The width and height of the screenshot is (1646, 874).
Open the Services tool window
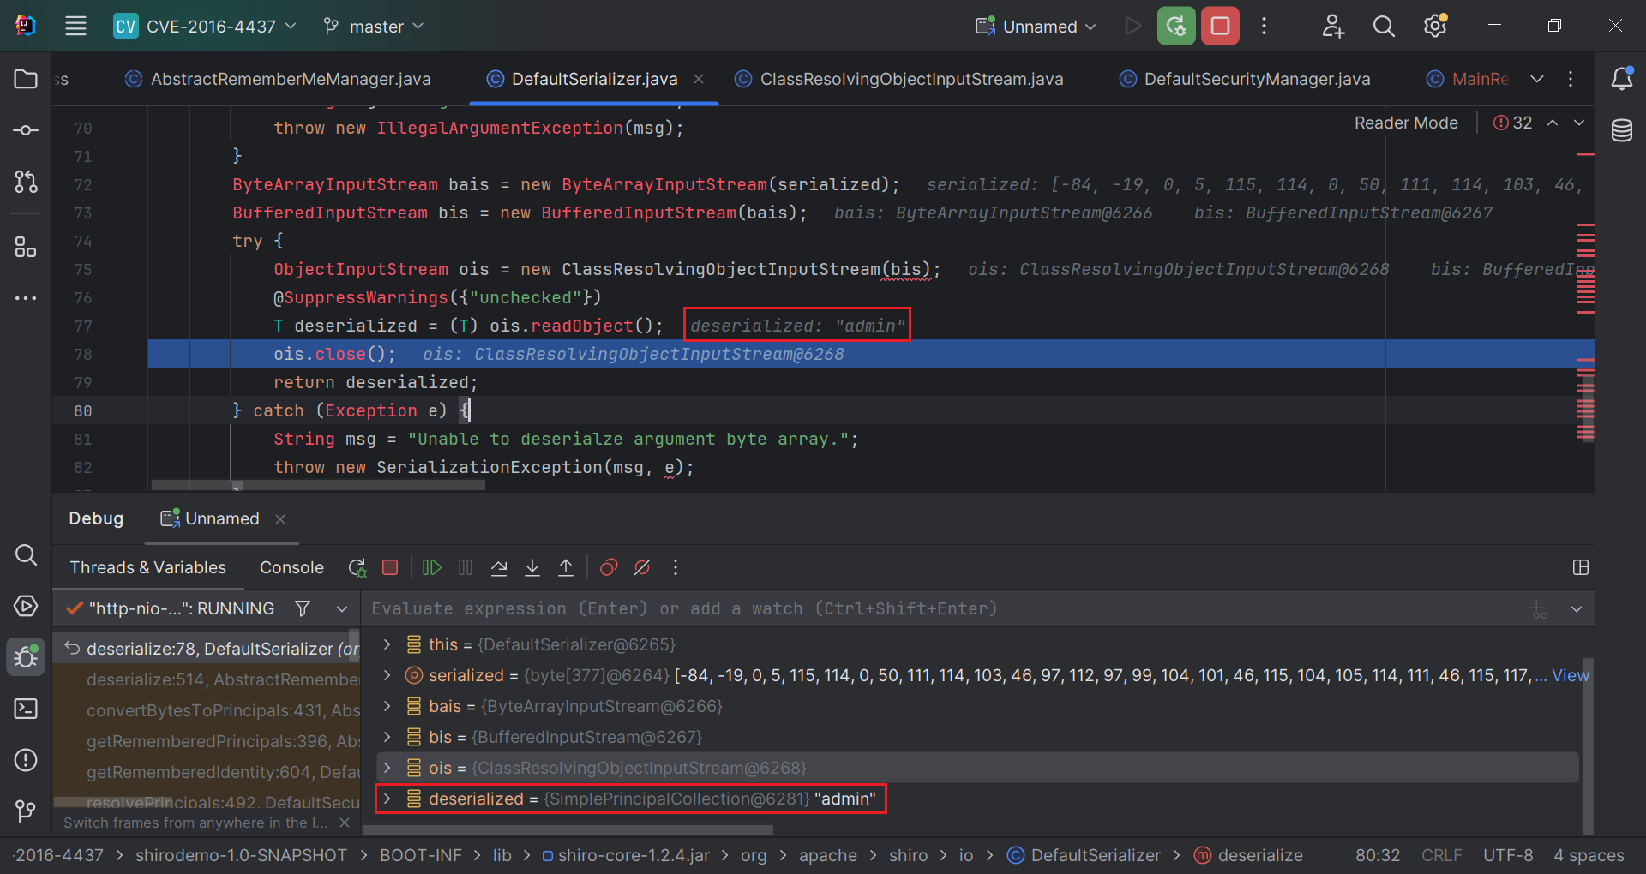(x=26, y=606)
